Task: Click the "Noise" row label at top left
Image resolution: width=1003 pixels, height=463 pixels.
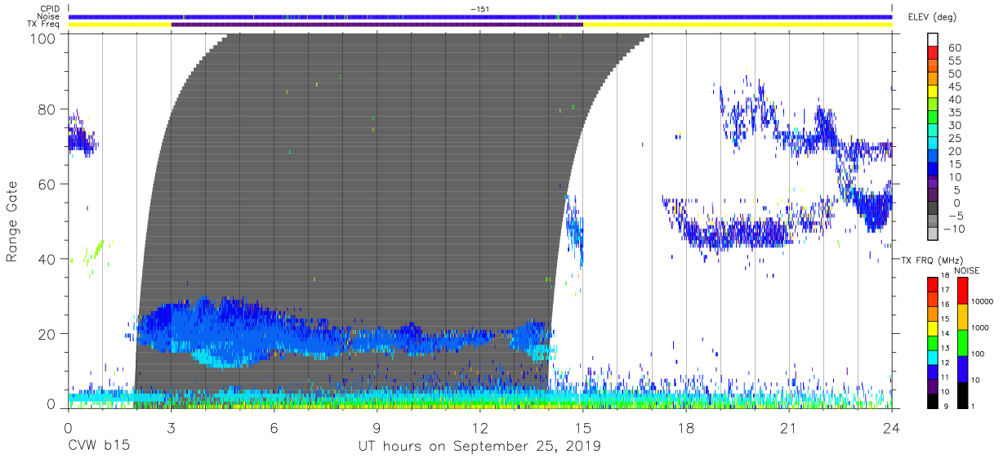Action: [49, 16]
